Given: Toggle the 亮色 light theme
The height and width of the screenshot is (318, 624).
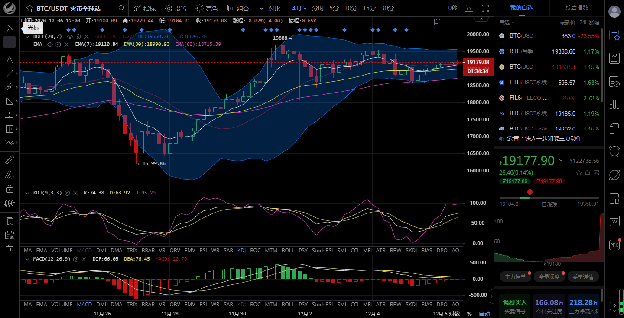Looking at the screenshot, I should [x=207, y=8].
